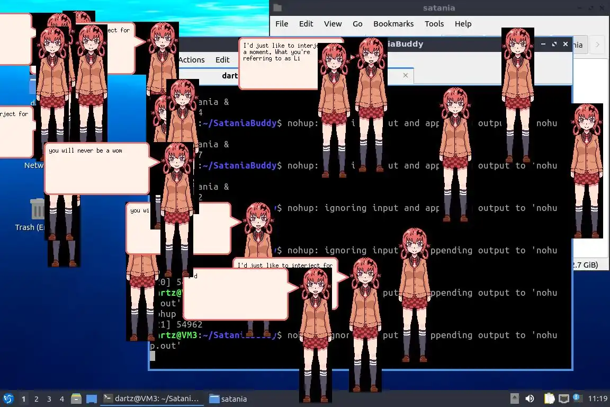Click the show desktop icon in the panel

[92, 399]
